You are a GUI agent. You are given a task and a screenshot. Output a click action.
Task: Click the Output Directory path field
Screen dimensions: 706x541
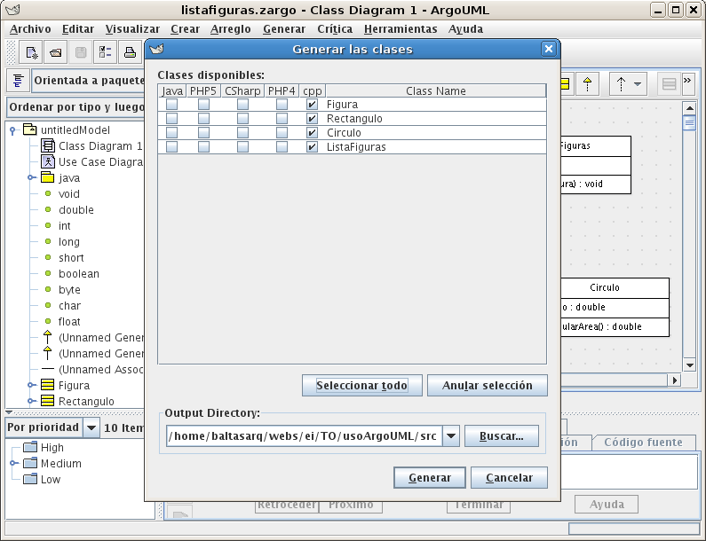(x=305, y=435)
